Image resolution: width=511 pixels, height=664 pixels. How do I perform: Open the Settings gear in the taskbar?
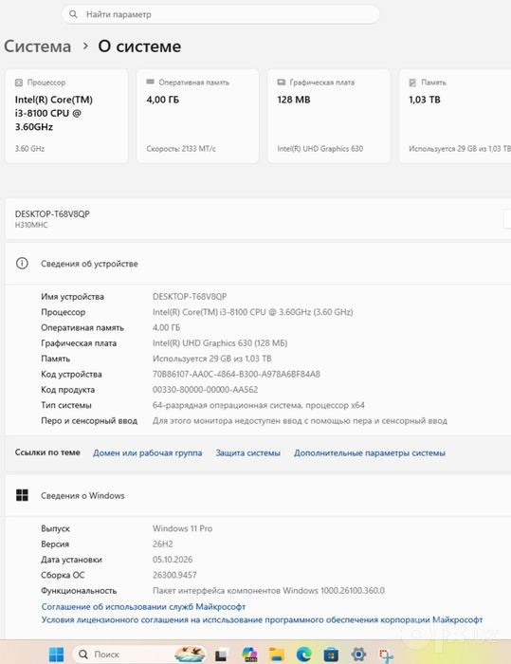pos(358,655)
